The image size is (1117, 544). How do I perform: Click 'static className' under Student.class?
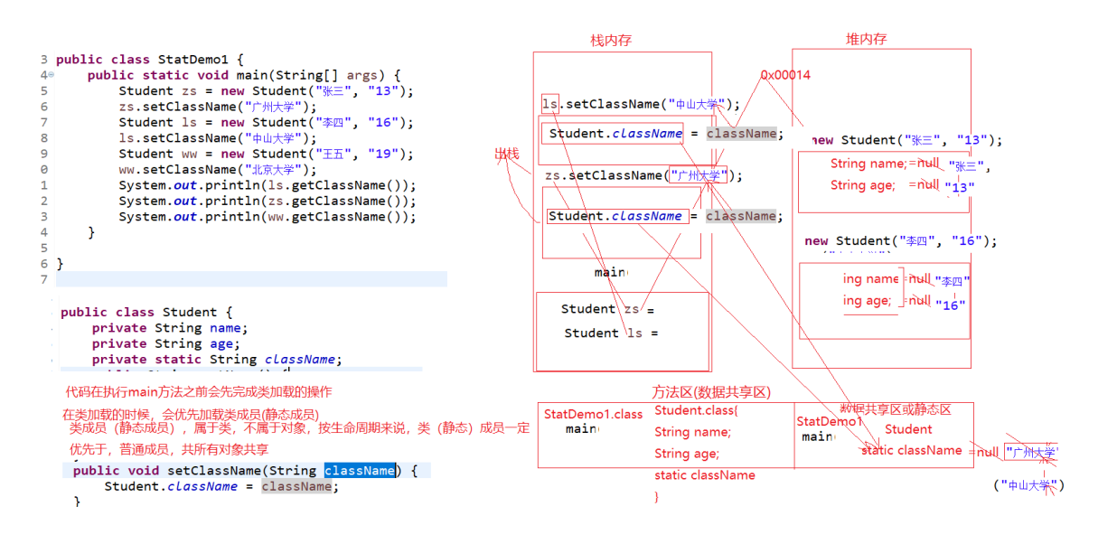(x=705, y=475)
